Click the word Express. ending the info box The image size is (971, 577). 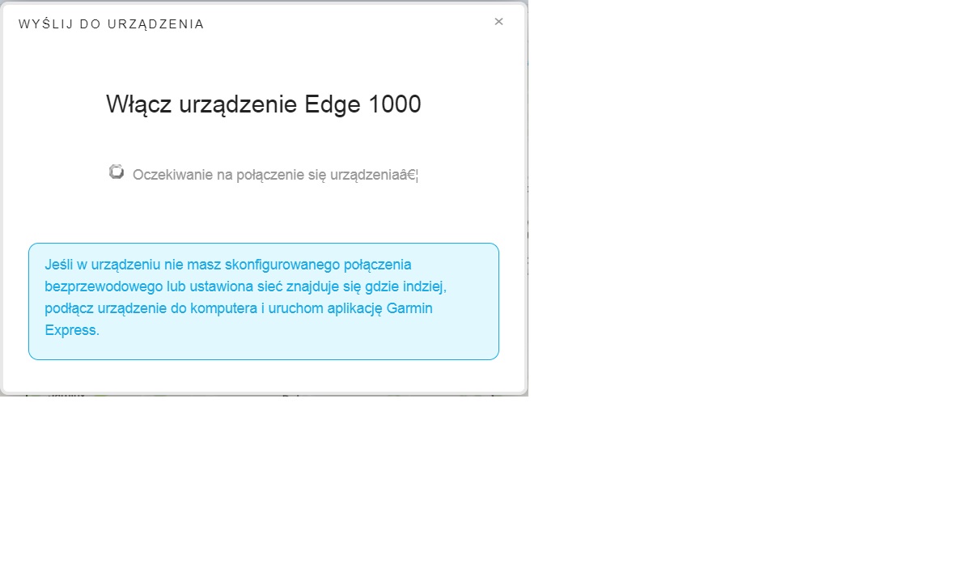pos(72,330)
